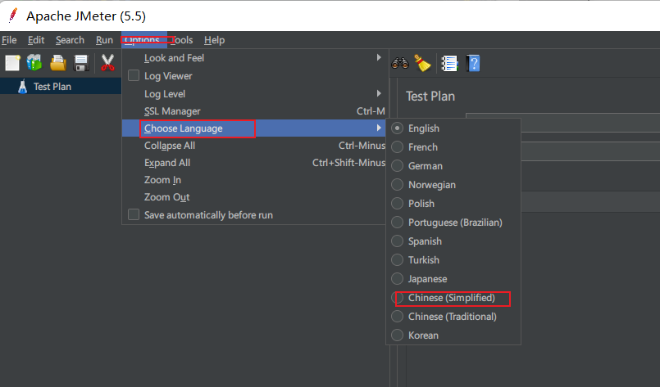This screenshot has width=660, height=387.
Task: Open the Run menu
Action: pos(104,40)
